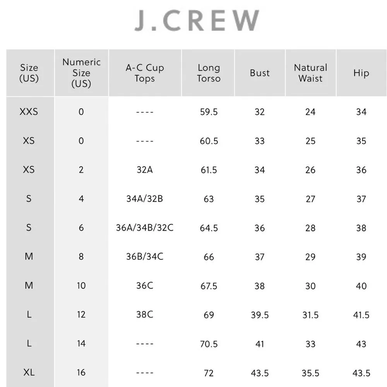Click the J.CREW logo

[197, 21]
